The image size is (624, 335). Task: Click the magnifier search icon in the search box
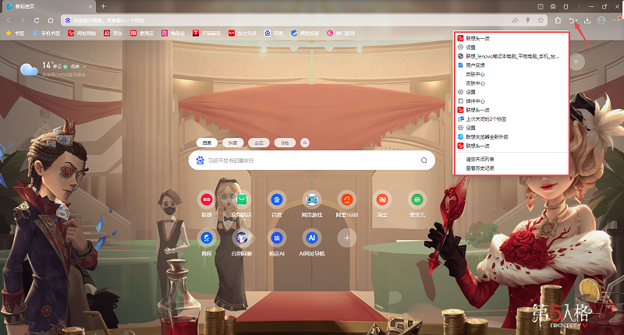click(x=424, y=160)
